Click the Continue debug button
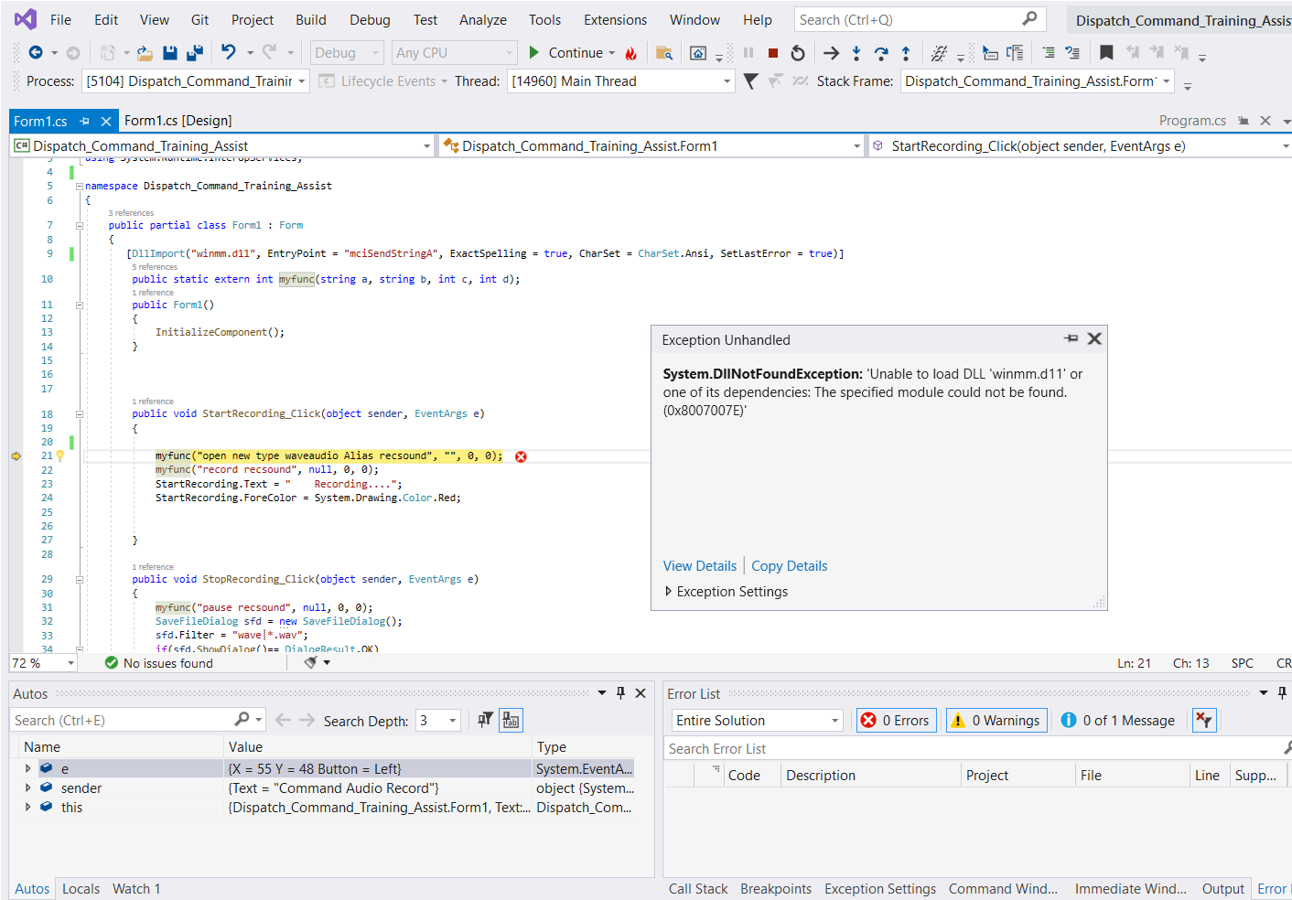 coord(572,53)
